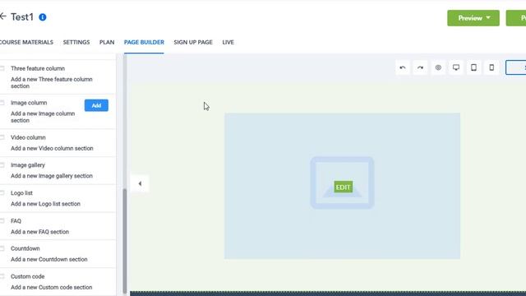Click 'Add a new Logo list section' text
Viewport: 526px width, 296px height.
tap(46, 204)
